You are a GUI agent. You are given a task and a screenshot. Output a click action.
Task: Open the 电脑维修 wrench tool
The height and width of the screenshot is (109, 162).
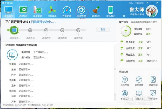click(x=139, y=81)
